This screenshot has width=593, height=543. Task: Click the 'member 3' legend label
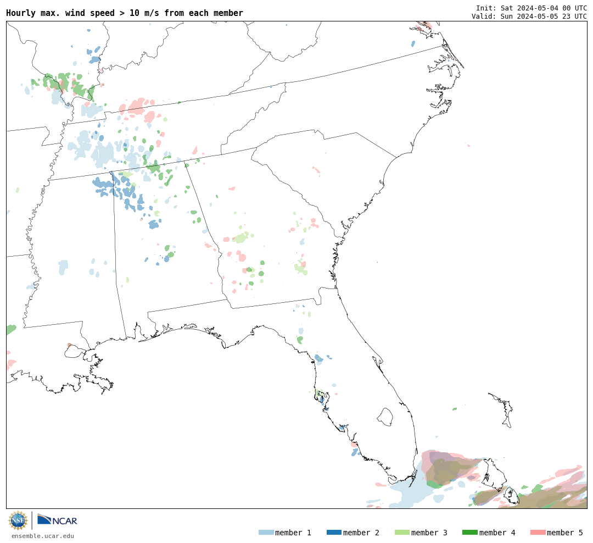click(x=429, y=533)
